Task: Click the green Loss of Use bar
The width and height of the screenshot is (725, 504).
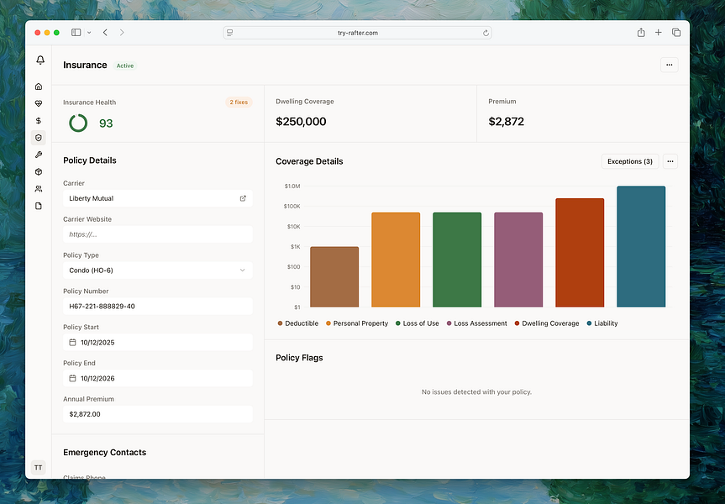Action: [457, 260]
